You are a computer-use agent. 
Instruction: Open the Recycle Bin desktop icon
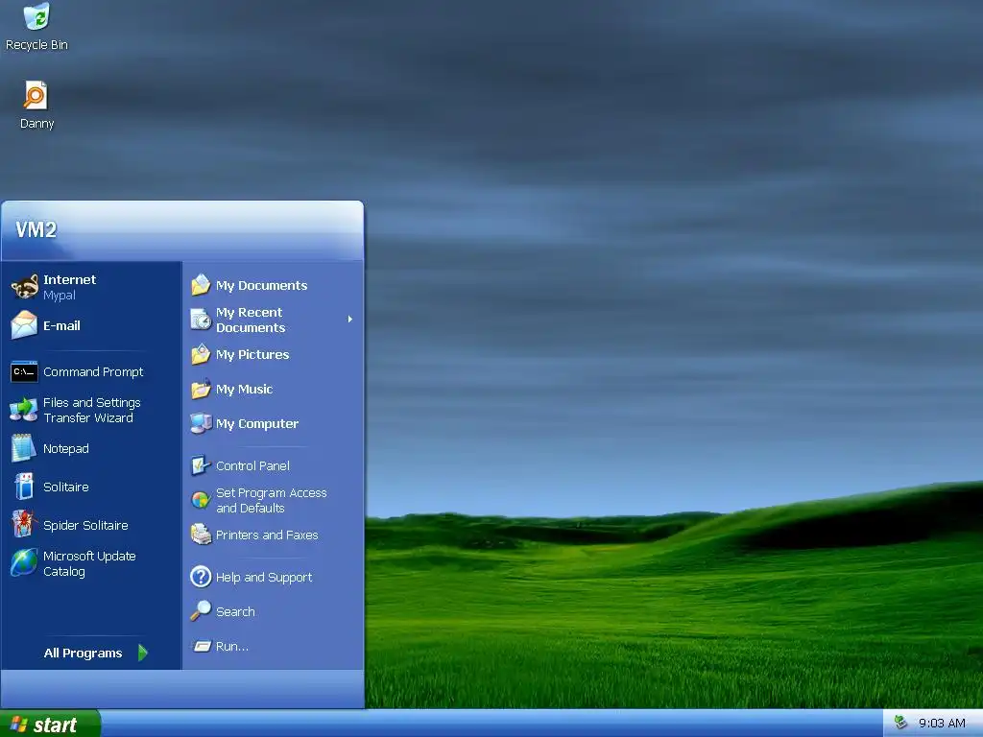(x=36, y=16)
